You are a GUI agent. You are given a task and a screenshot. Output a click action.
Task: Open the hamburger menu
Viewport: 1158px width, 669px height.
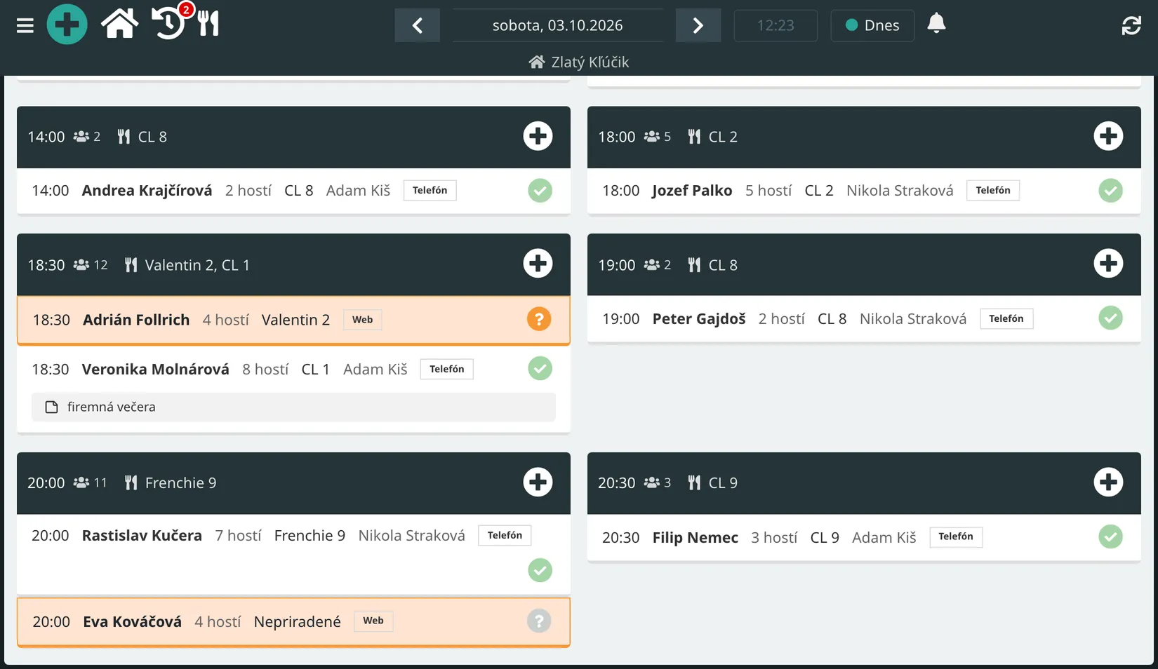coord(25,26)
